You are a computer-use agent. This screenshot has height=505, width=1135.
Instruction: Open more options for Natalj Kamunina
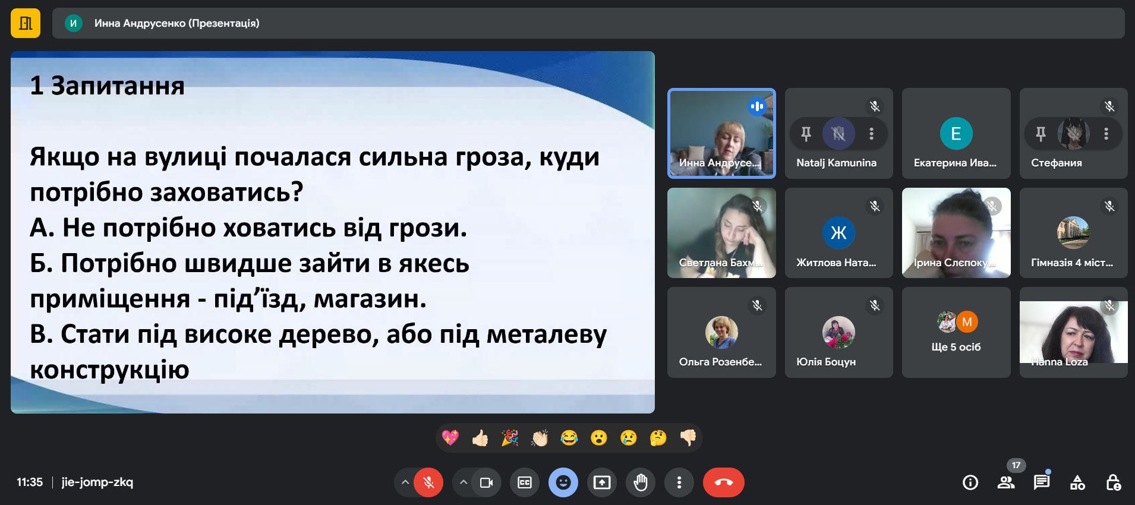pyautogui.click(x=871, y=134)
